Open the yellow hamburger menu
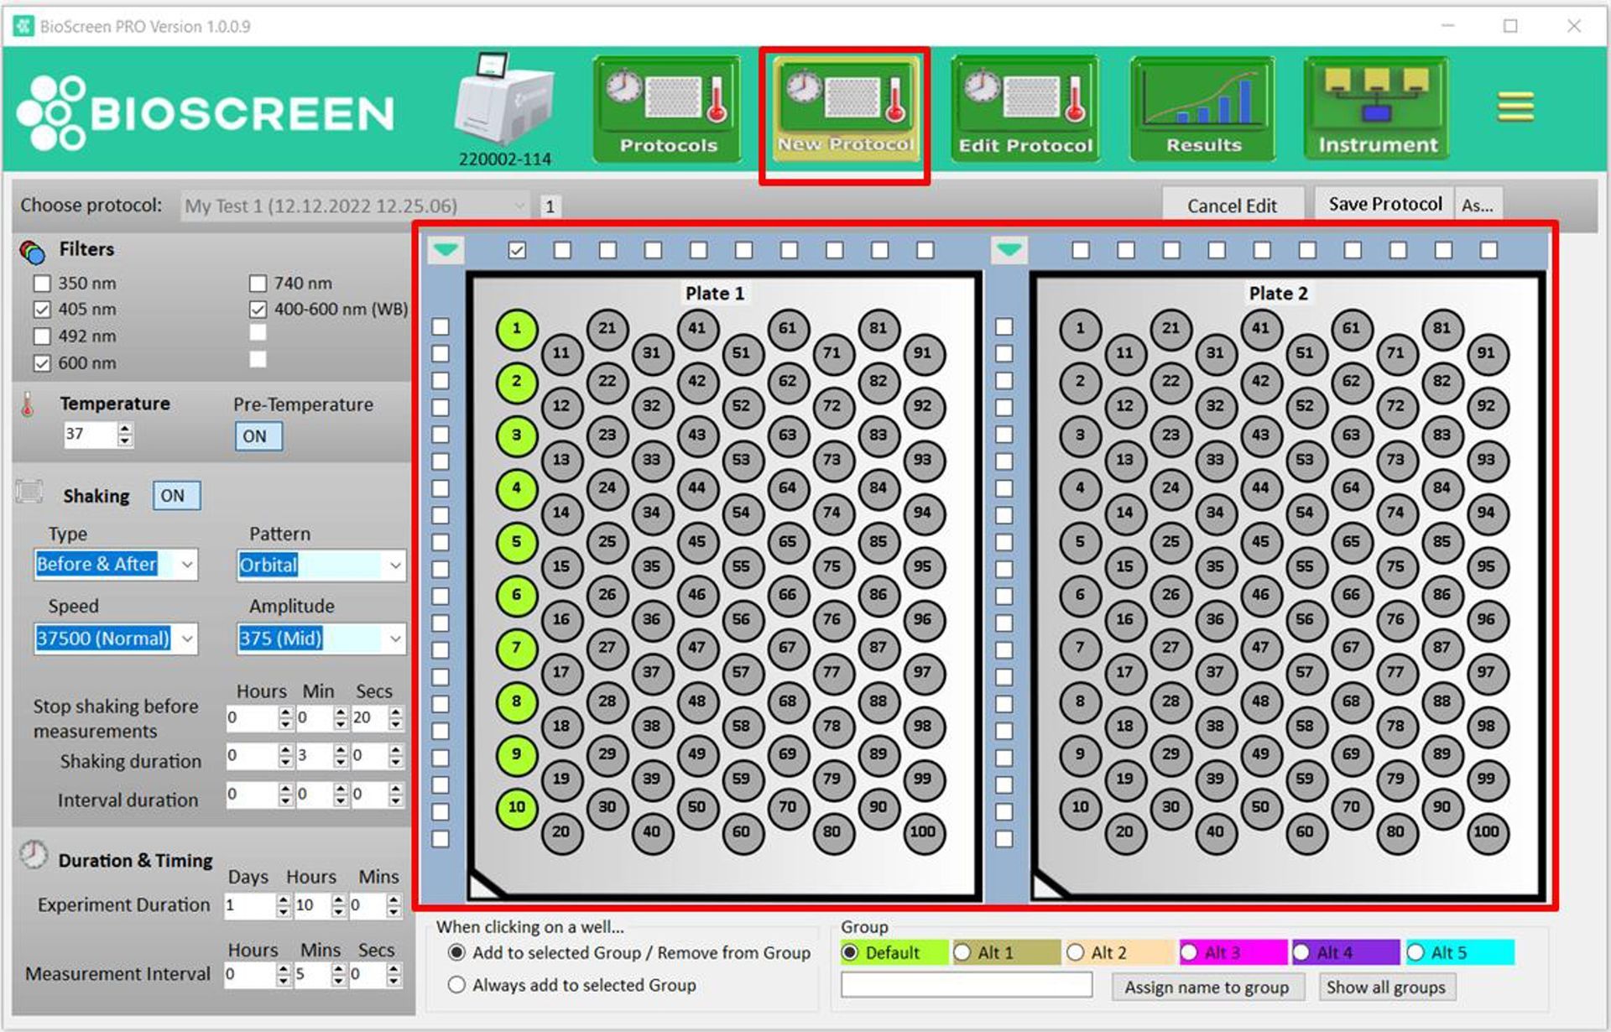The image size is (1611, 1032). click(x=1515, y=107)
